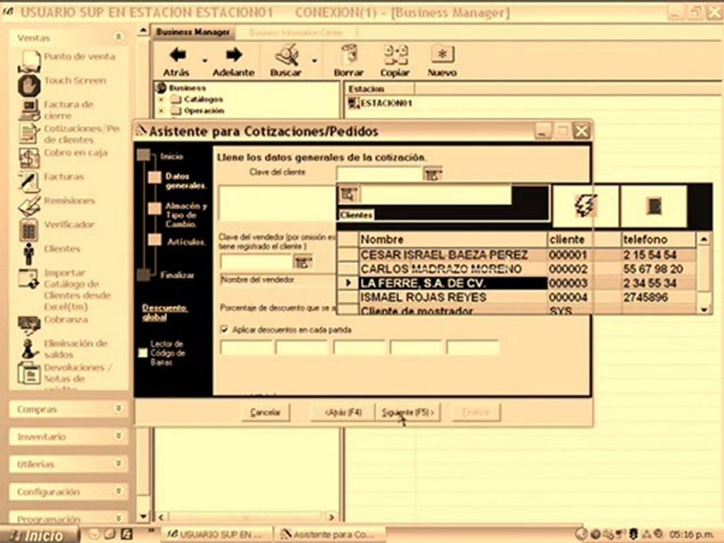Open the Facturas pen icon
The height and width of the screenshot is (543, 724).
click(x=29, y=182)
